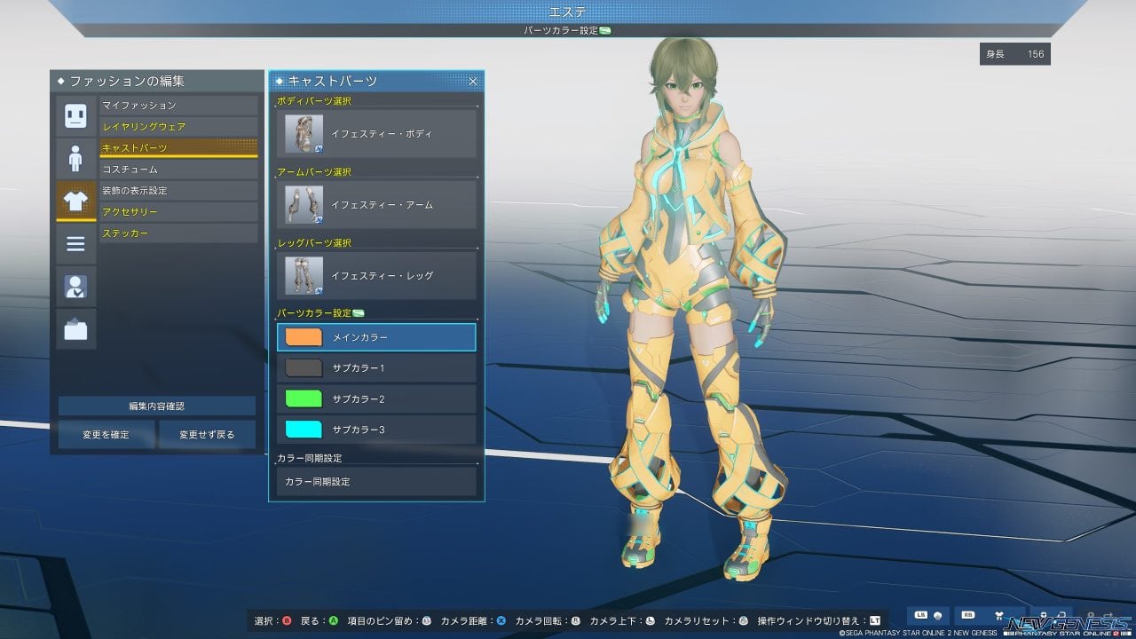Screen dimensions: 1136x639
Task: Select green サブカラー2 swatch row
Action: (x=376, y=399)
